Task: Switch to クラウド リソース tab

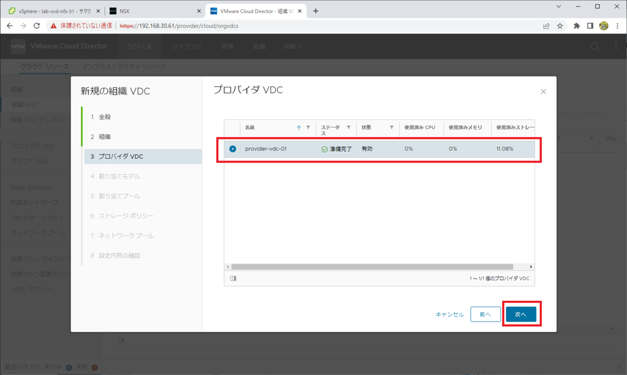Action: pos(44,67)
